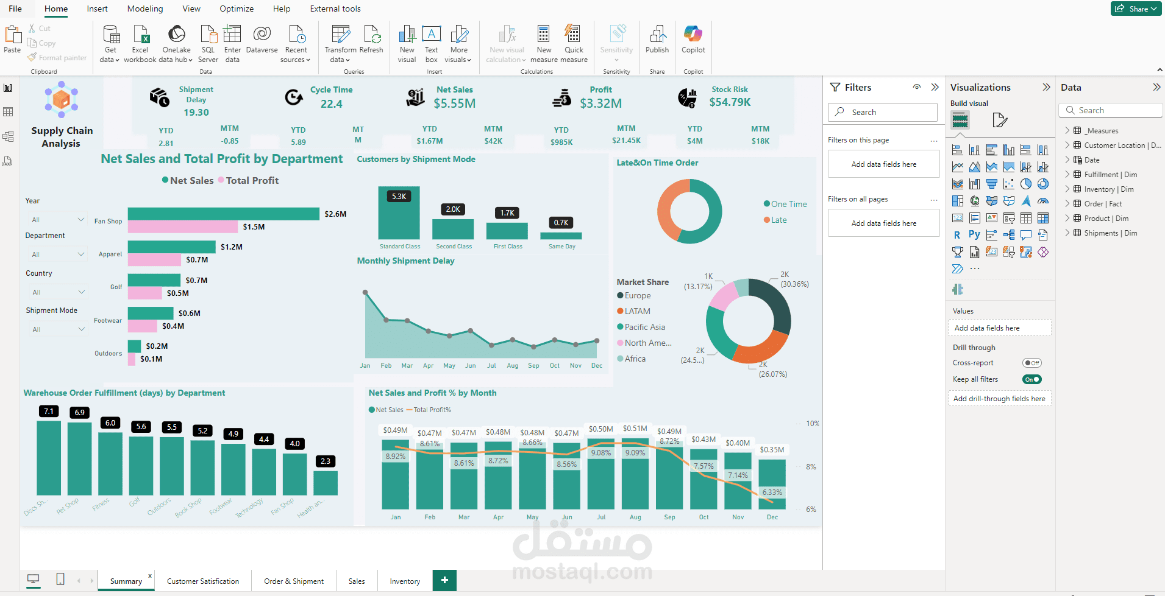The image size is (1165, 596).
Task: Go to the Inventory page tab
Action: click(405, 581)
